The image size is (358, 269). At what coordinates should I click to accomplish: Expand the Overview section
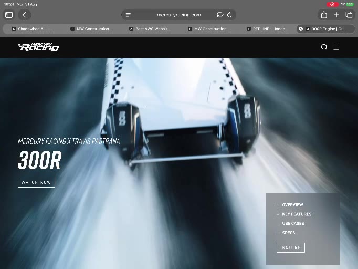(x=290, y=205)
